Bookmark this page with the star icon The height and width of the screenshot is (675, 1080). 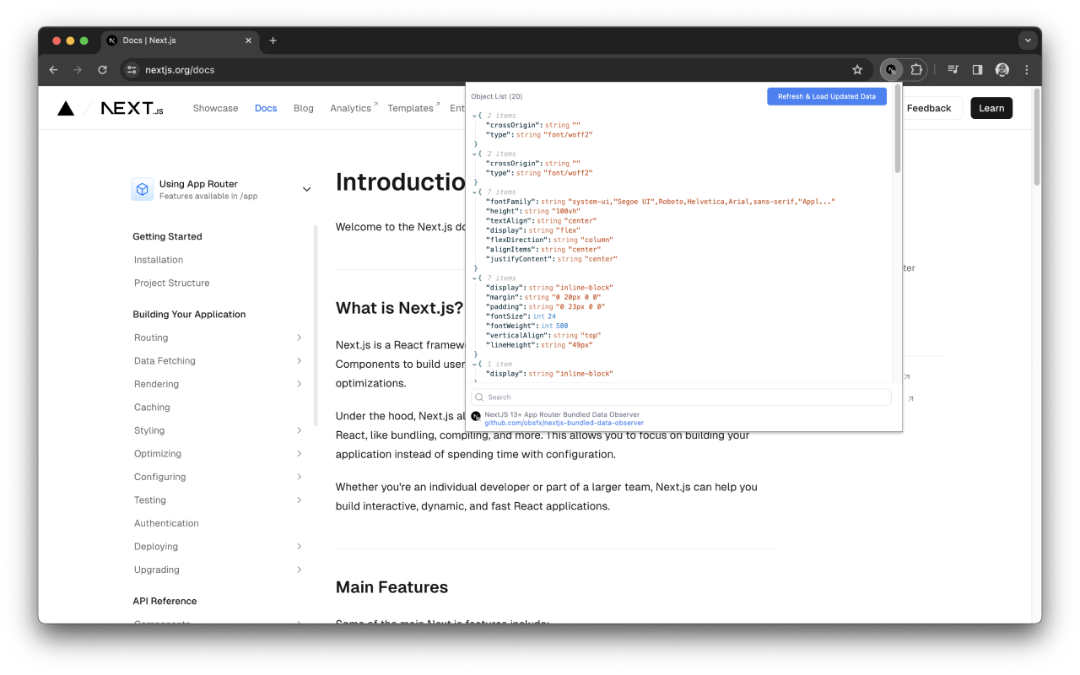(x=857, y=70)
